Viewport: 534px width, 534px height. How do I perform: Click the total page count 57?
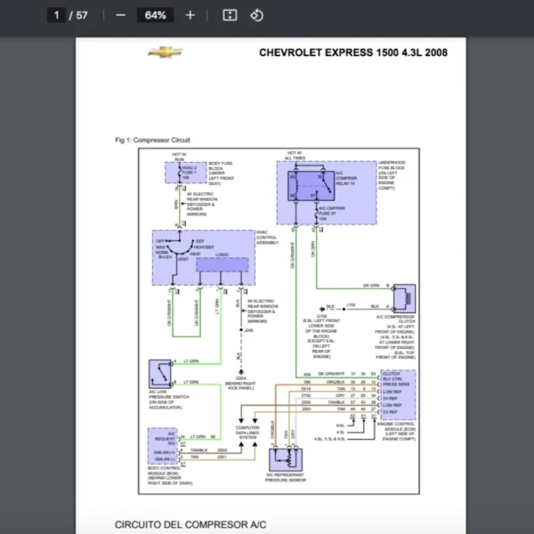[x=83, y=15]
